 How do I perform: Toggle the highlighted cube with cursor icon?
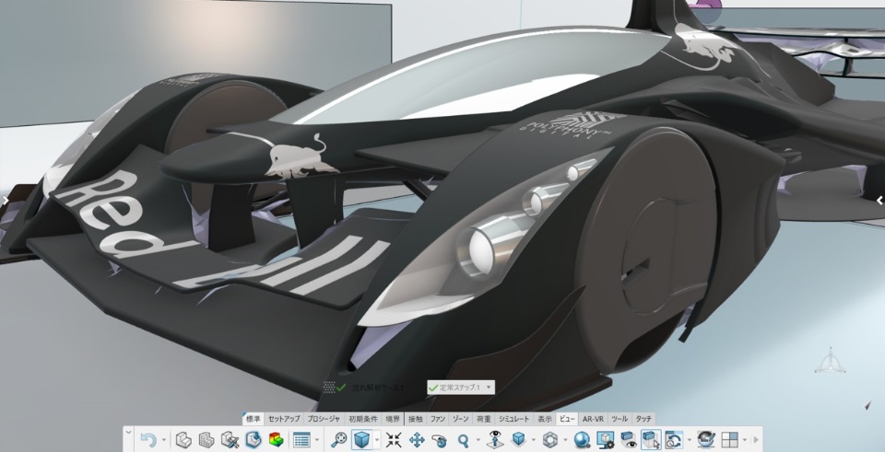(651, 440)
